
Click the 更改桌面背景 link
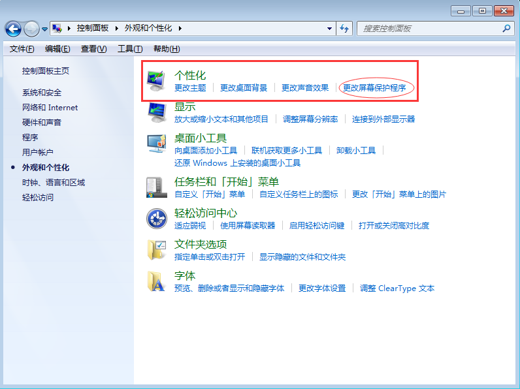[244, 88]
